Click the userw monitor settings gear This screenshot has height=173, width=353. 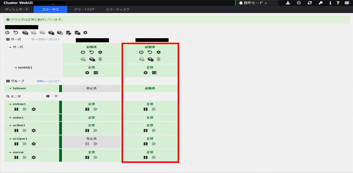pos(33,157)
